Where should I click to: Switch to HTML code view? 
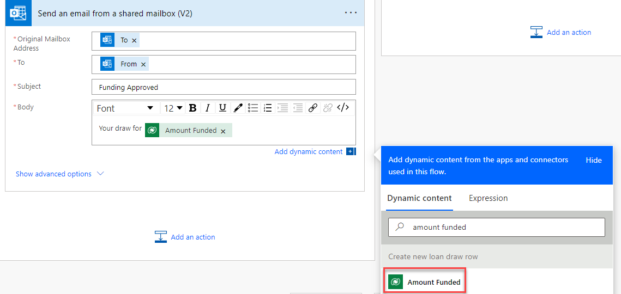click(343, 108)
